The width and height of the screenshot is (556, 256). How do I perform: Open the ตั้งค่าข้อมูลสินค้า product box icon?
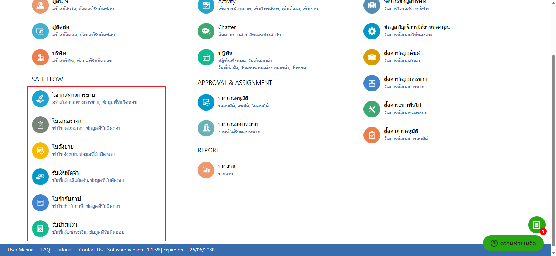372,57
